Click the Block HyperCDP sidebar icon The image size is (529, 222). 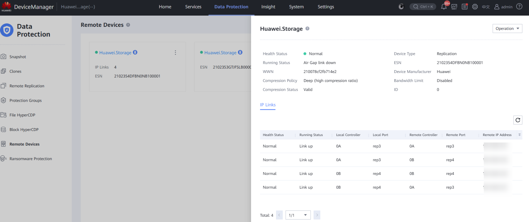click(x=3, y=129)
